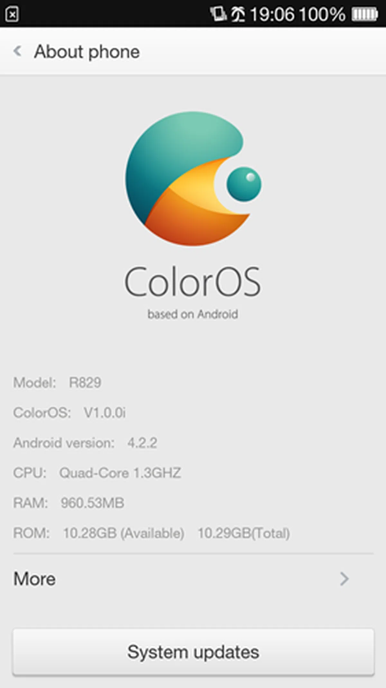Tap the back arrow next to About phone
This screenshot has height=688, width=386.
point(17,51)
